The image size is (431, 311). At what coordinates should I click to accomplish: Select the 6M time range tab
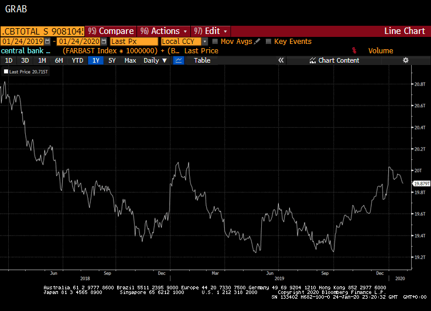(59, 60)
